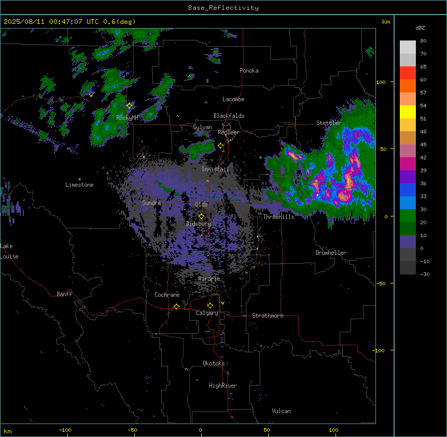Image resolution: width=447 pixels, height=437 pixels.
Task: Pick the royal blue 33-36 dBZ legend color
Action: click(408, 189)
